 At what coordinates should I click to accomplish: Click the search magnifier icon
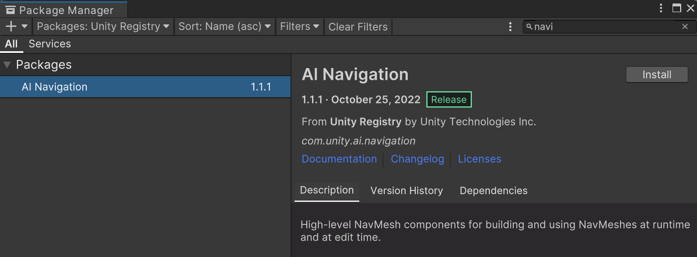coord(529,27)
